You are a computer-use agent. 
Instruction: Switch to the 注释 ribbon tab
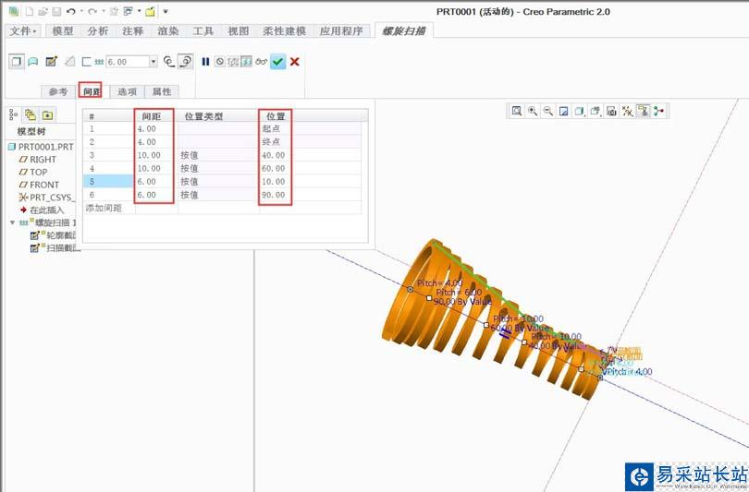click(133, 31)
